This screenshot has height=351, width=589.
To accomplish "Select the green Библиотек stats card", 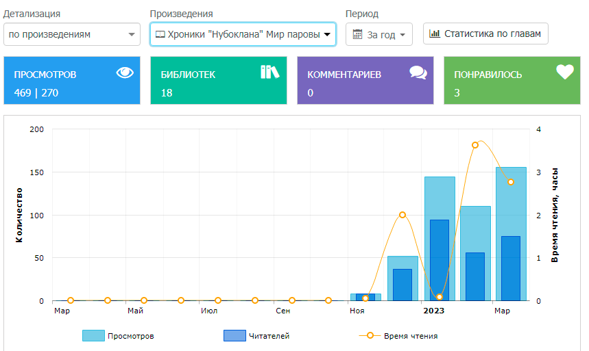I will coord(218,81).
